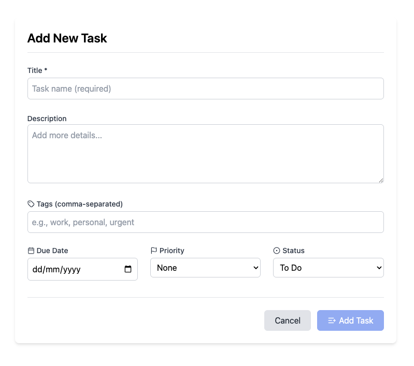
Task: Click the description resize handle corner
Action: pos(381,181)
